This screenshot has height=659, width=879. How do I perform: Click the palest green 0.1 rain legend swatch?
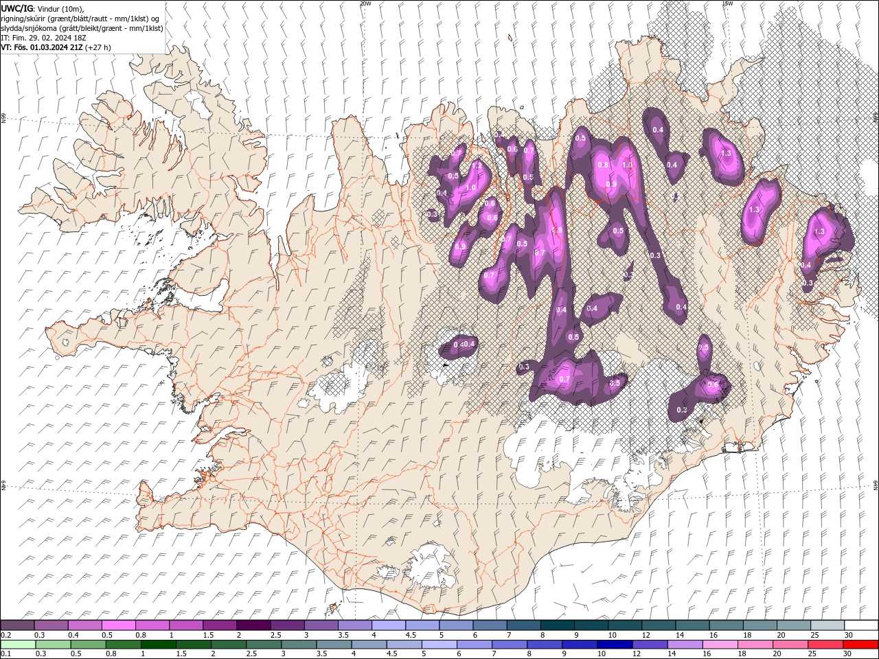[x=18, y=644]
